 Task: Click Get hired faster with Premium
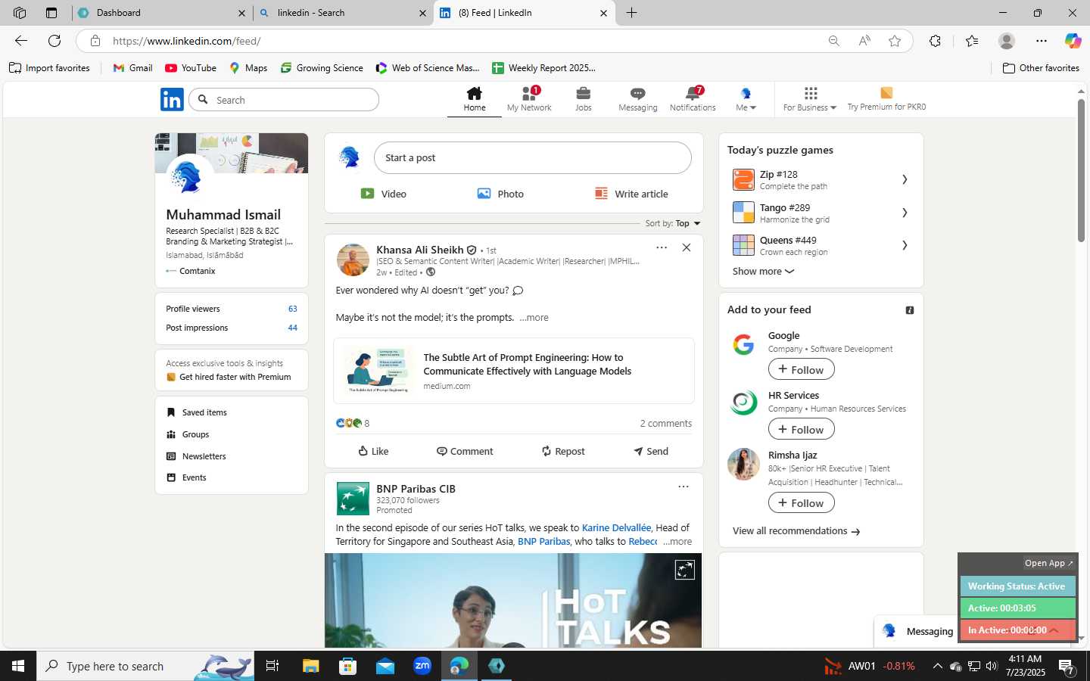tap(229, 377)
